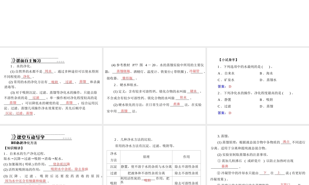
Task: Click the cell '把液体和不溶性杂质分离'
Action: 146,173
